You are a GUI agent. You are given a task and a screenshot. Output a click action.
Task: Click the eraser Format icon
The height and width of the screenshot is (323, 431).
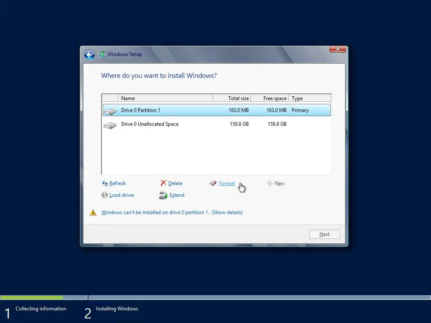(213, 183)
